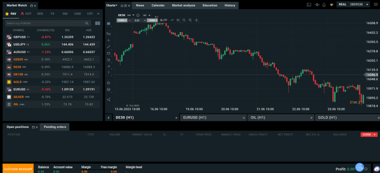Click the share chart icon
The width and height of the screenshot is (380, 173).
[x=109, y=100]
